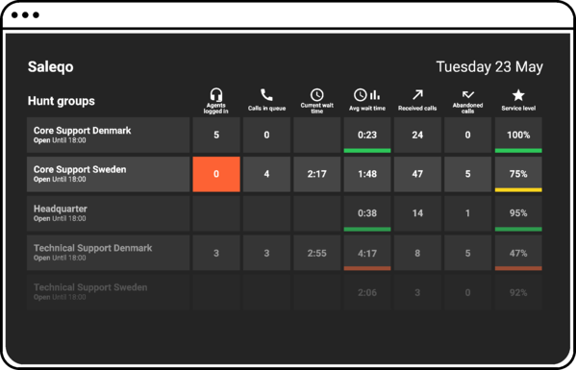Image resolution: width=576 pixels, height=370 pixels.
Task: Click the 8 received calls cell
Action: click(417, 253)
